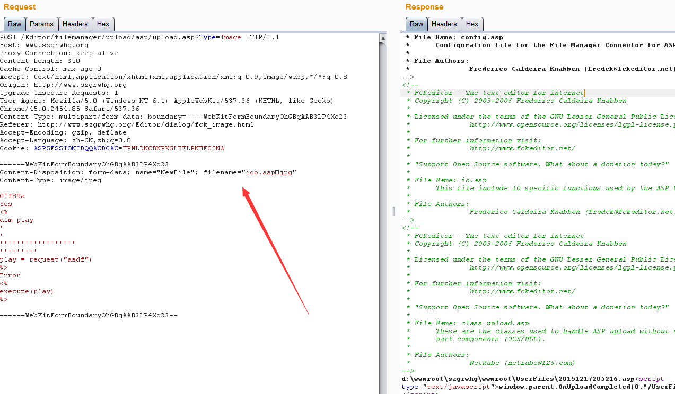Click the Request pane scrollbar up arrow
Image resolution: width=675 pixels, height=394 pixels.
383,38
